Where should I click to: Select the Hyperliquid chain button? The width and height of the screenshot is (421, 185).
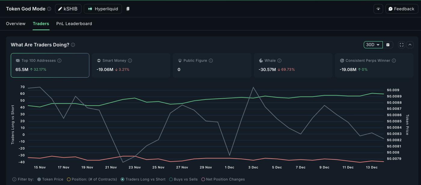pyautogui.click(x=103, y=9)
